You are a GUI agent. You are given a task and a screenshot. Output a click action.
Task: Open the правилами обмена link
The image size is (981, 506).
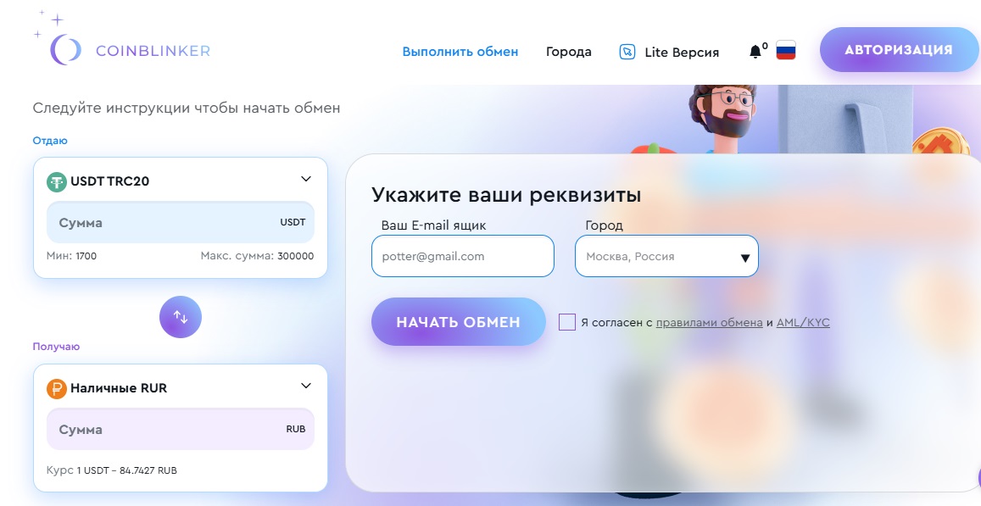[709, 323]
